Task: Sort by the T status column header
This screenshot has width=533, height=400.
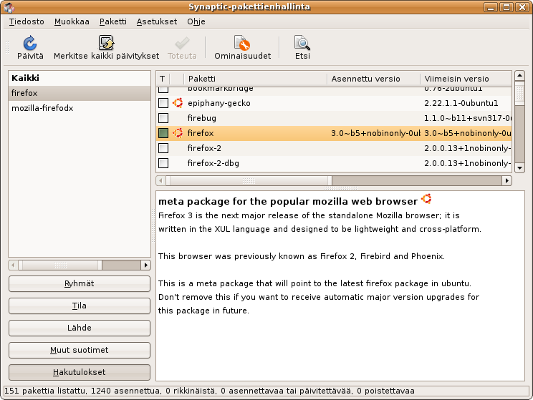Action: [x=163, y=79]
